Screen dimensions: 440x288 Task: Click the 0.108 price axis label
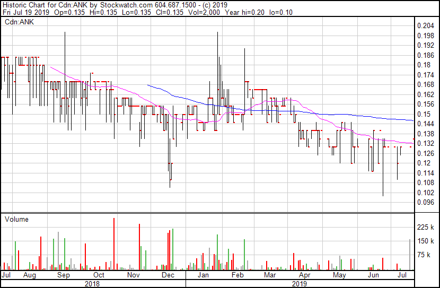click(x=425, y=183)
